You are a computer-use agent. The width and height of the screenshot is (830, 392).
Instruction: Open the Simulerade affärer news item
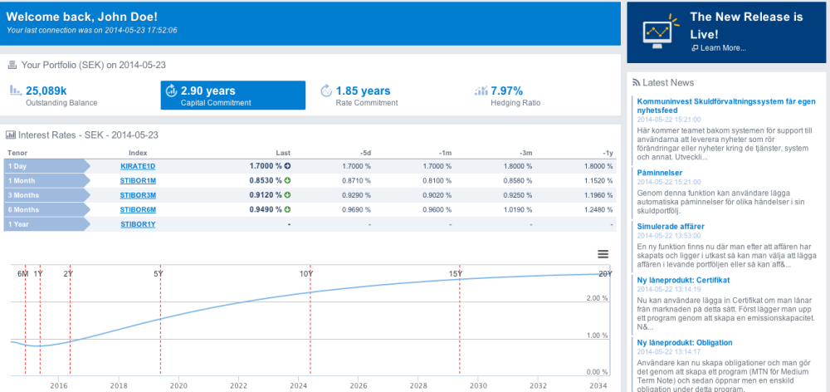coord(671,226)
